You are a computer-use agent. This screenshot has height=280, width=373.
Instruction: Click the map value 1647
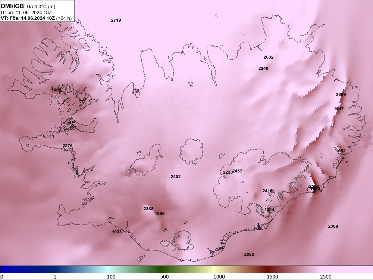coord(339,109)
